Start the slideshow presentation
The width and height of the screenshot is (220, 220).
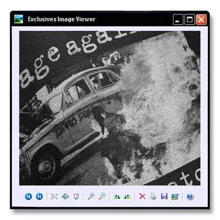76,197
